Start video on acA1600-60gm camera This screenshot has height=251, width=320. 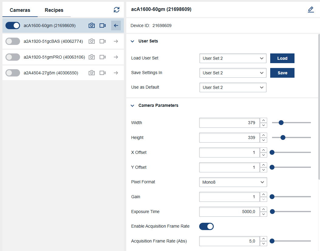(103, 25)
